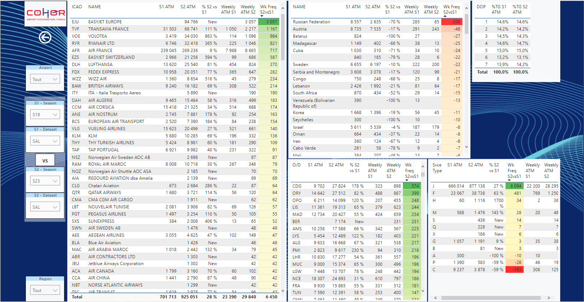Open the S1 - Season dropdown showing S19
584x302 pixels.
(45, 115)
